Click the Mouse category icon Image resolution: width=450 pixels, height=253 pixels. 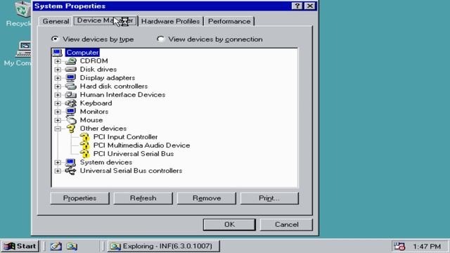tap(70, 120)
